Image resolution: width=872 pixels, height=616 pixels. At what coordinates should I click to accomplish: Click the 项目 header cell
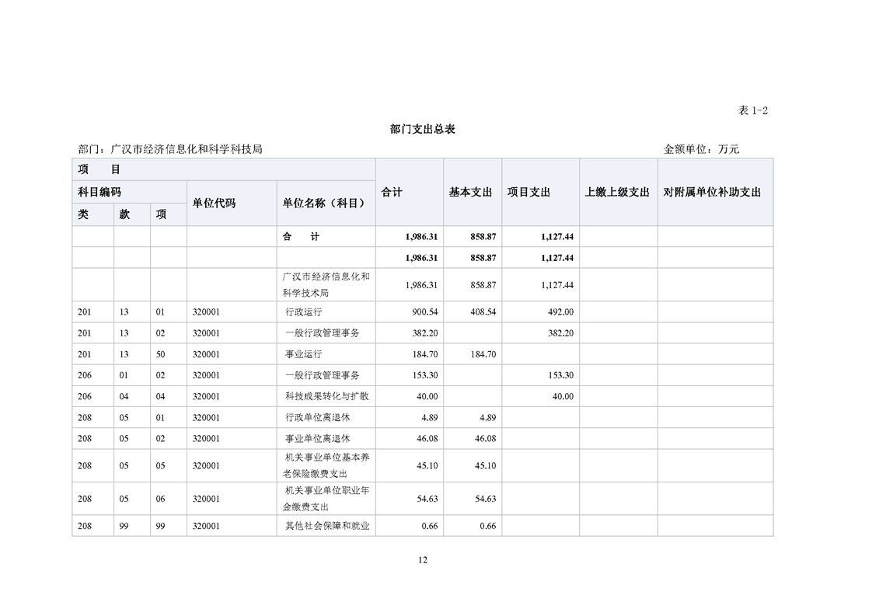(224, 169)
